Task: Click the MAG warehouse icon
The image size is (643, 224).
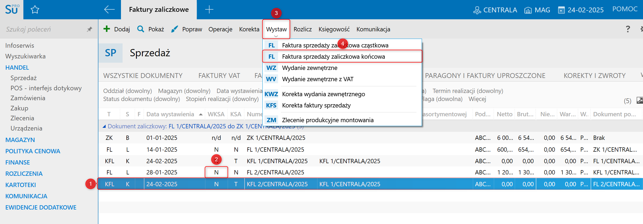Action: tap(528, 10)
